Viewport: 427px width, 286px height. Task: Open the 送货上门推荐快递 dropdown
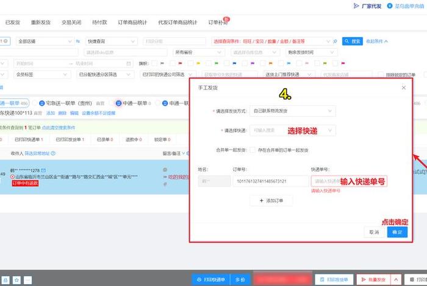[x=289, y=74]
